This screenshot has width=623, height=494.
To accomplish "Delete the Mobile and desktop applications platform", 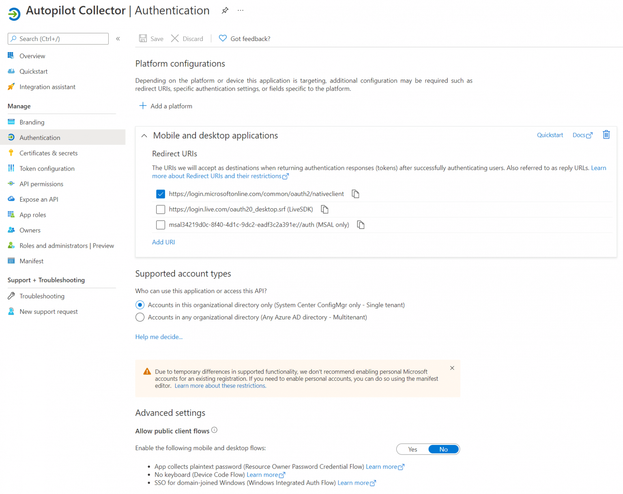I will point(606,134).
